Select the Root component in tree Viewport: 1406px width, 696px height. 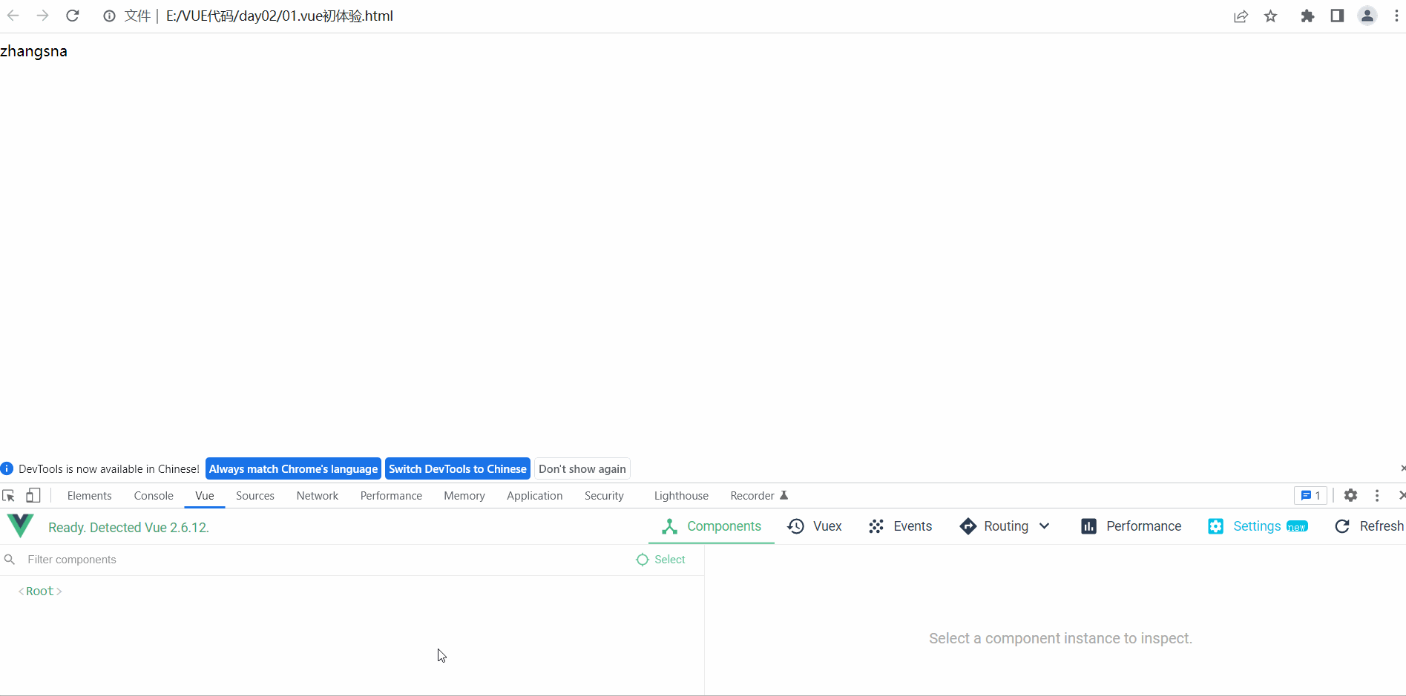click(x=40, y=591)
